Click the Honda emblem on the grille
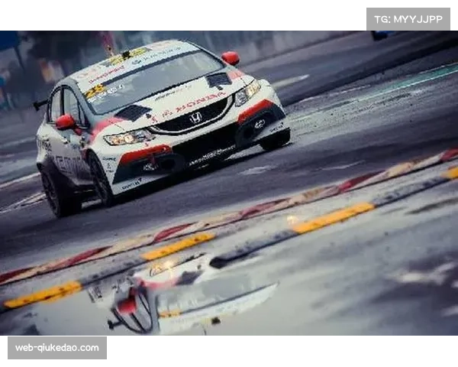Image resolution: width=458 pixels, height=367 pixels. tap(195, 117)
